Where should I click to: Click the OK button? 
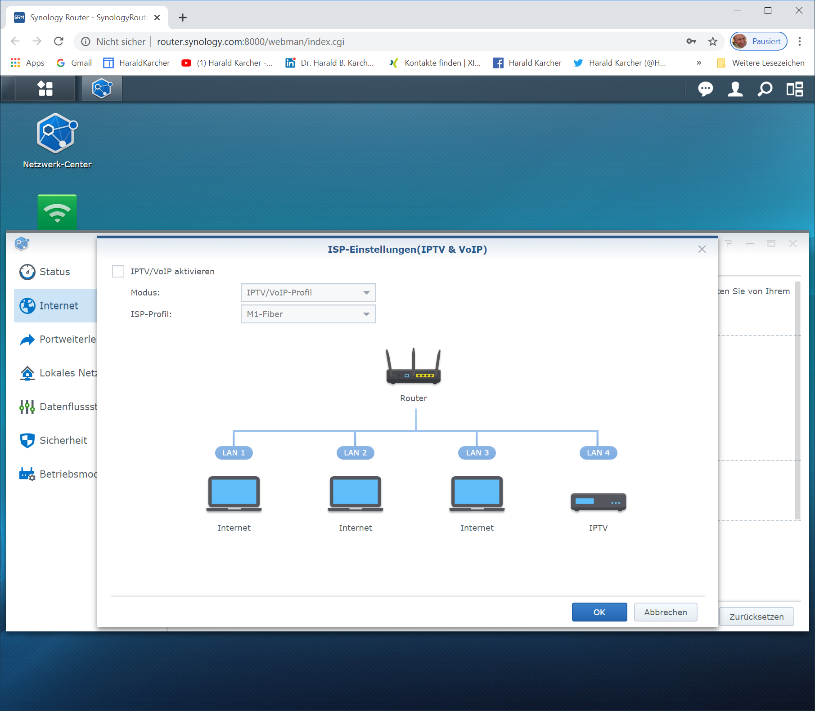click(x=599, y=613)
